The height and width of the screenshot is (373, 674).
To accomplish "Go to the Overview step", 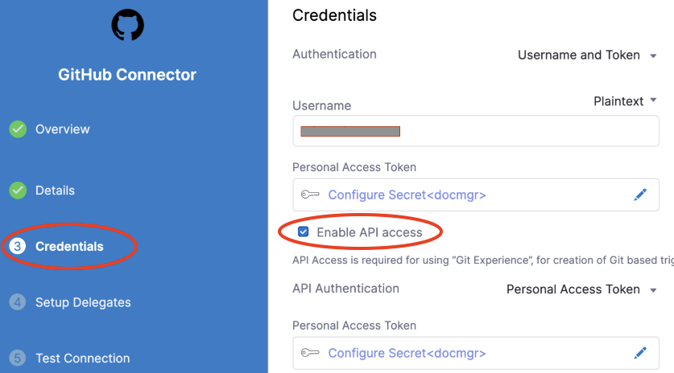I will coord(62,129).
